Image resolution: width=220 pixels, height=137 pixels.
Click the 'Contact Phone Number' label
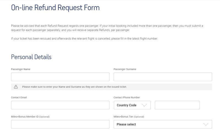pos(127,98)
